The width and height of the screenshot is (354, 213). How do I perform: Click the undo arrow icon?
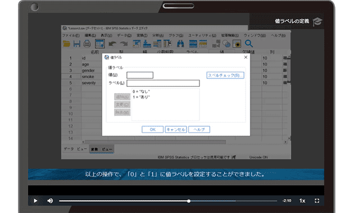(x=112, y=44)
